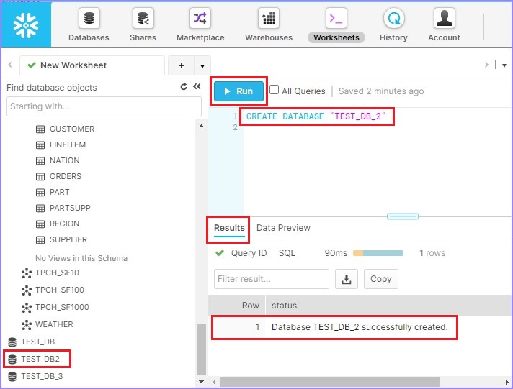Click previous worksheet tab arrow

pyautogui.click(x=10, y=65)
